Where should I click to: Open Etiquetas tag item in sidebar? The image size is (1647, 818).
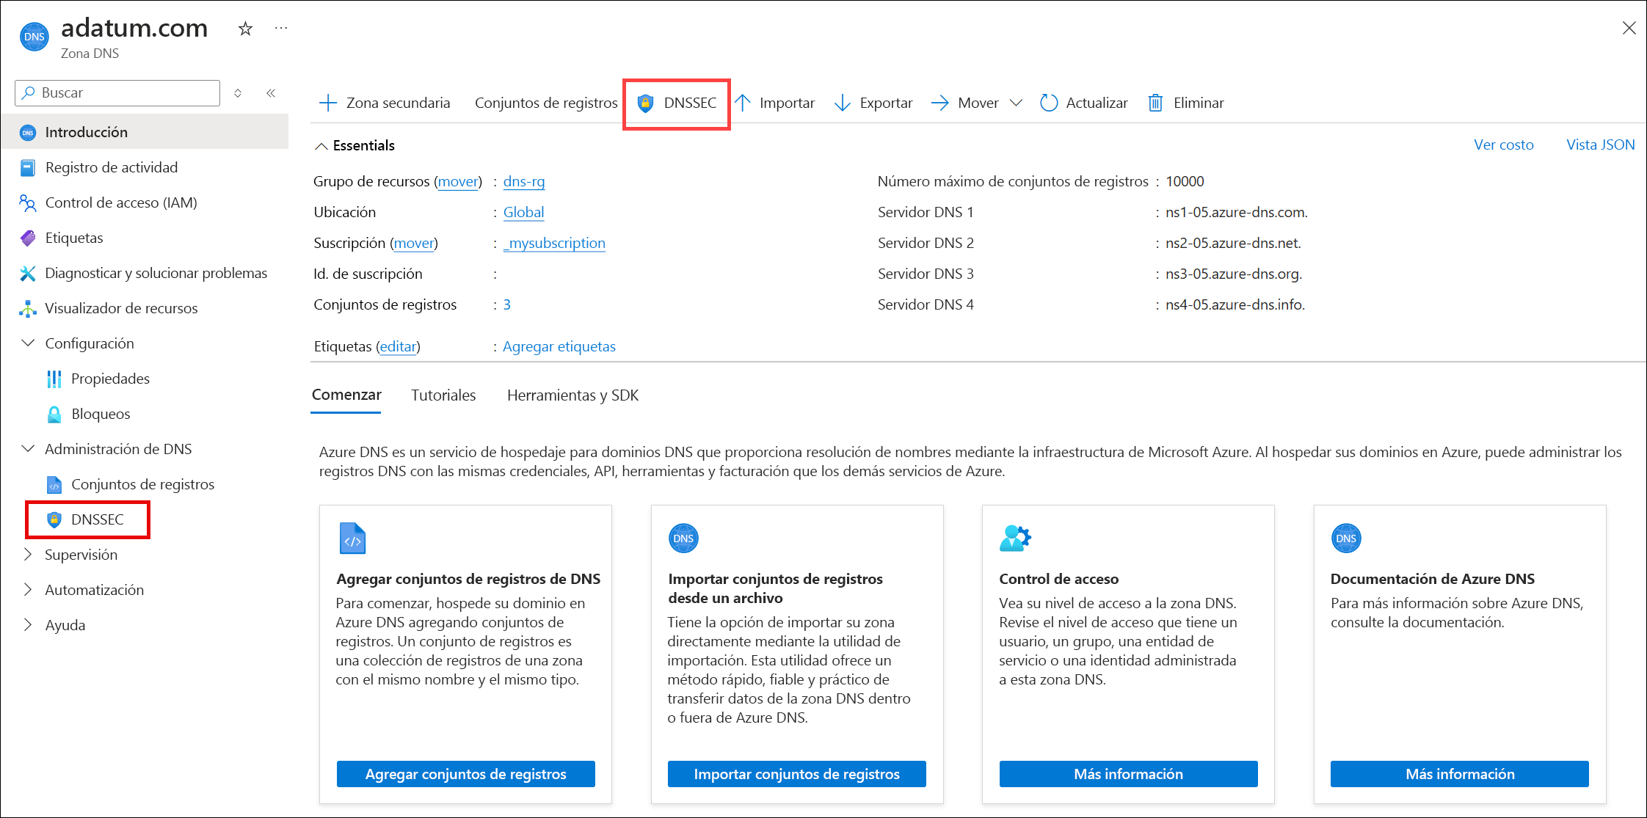pyautogui.click(x=73, y=238)
